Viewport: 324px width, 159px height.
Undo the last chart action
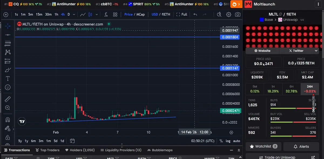(195, 14)
